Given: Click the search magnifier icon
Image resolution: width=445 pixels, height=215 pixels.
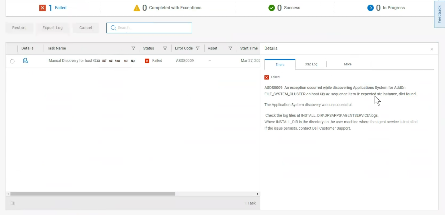Looking at the screenshot, I should pyautogui.click(x=113, y=28).
